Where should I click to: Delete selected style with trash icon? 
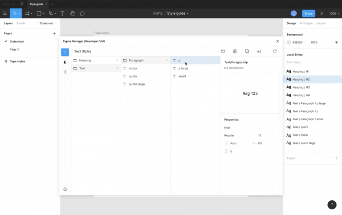click(235, 51)
